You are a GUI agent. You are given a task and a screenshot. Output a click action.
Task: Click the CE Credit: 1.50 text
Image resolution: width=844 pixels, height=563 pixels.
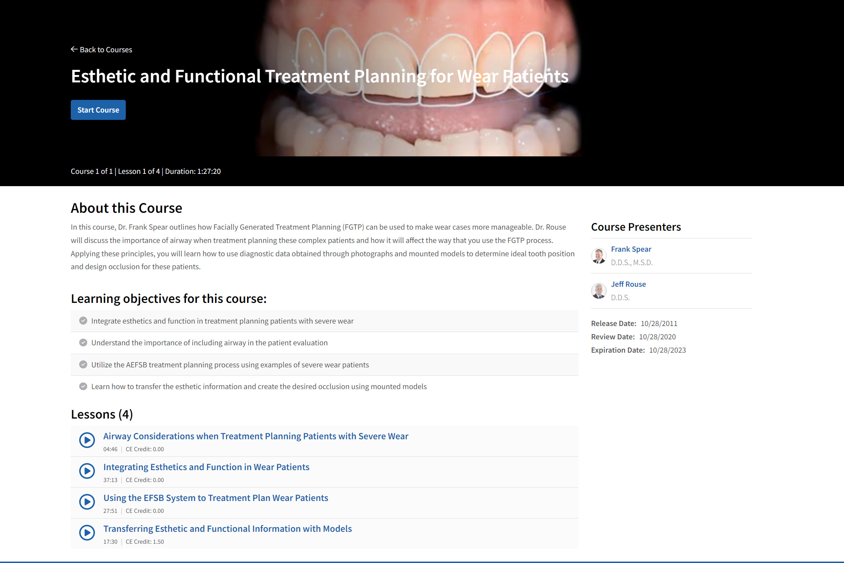[x=145, y=542]
